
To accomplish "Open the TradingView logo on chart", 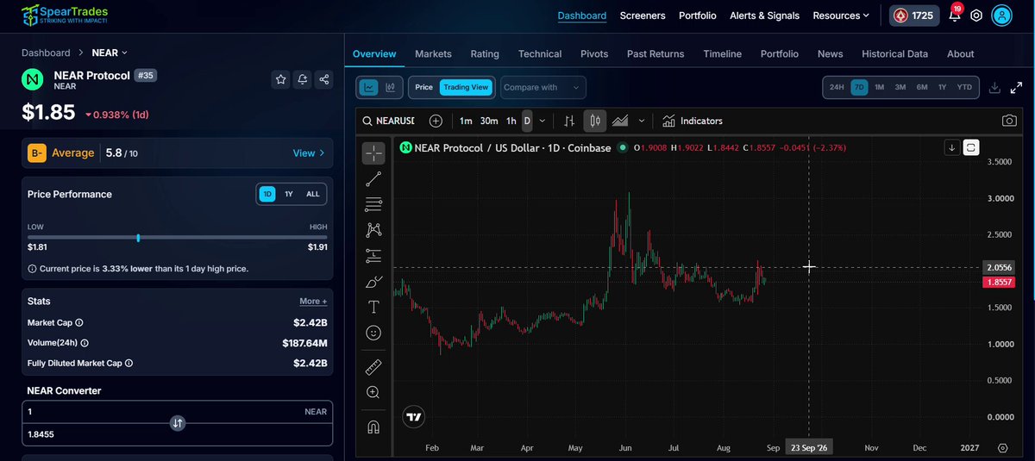I will [413, 417].
